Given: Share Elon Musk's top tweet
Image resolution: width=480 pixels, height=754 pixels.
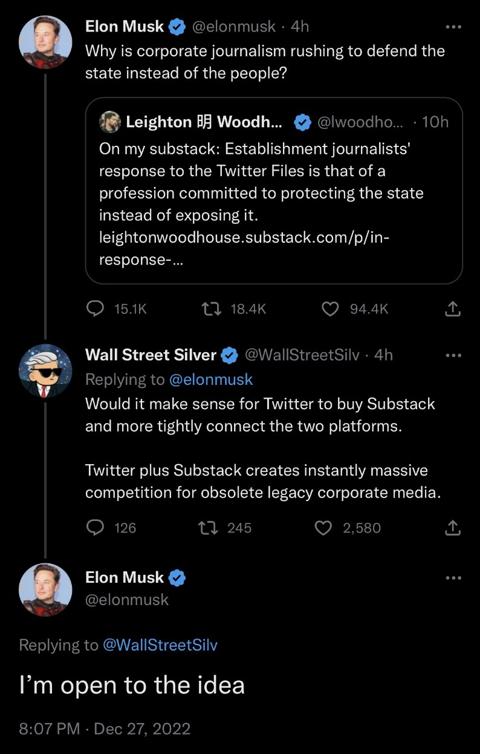Looking at the screenshot, I should [x=452, y=309].
